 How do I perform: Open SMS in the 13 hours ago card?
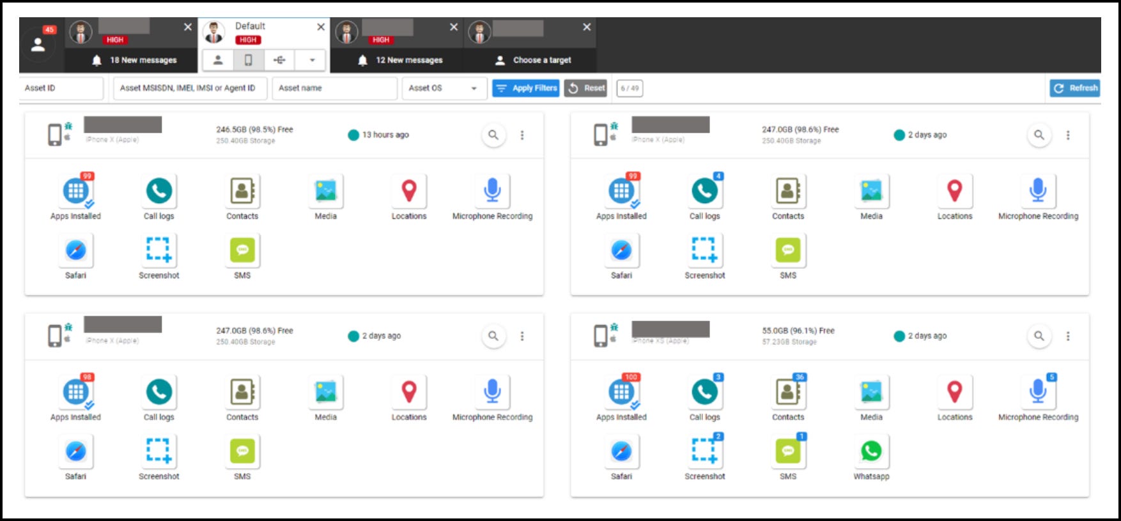click(242, 250)
